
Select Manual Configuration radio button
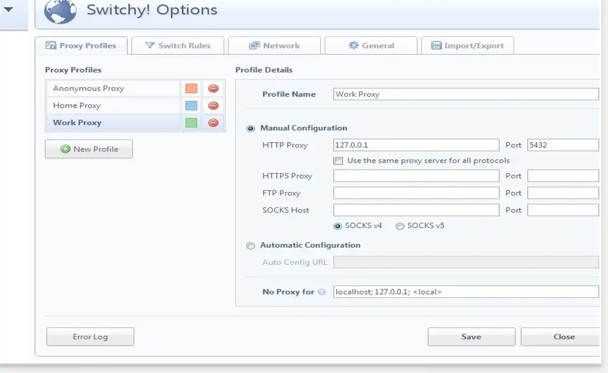click(251, 129)
